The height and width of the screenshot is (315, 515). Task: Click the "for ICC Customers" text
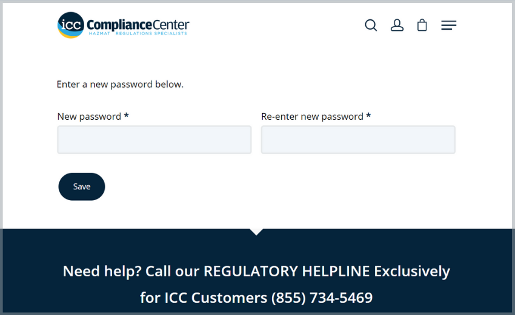(204, 297)
